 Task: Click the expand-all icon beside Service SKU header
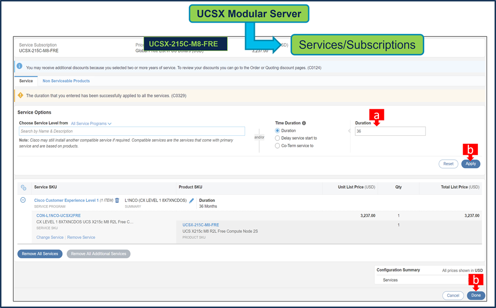[x=24, y=187]
